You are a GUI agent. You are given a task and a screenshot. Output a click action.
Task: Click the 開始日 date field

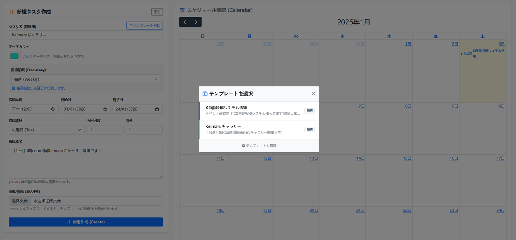(x=86, y=109)
